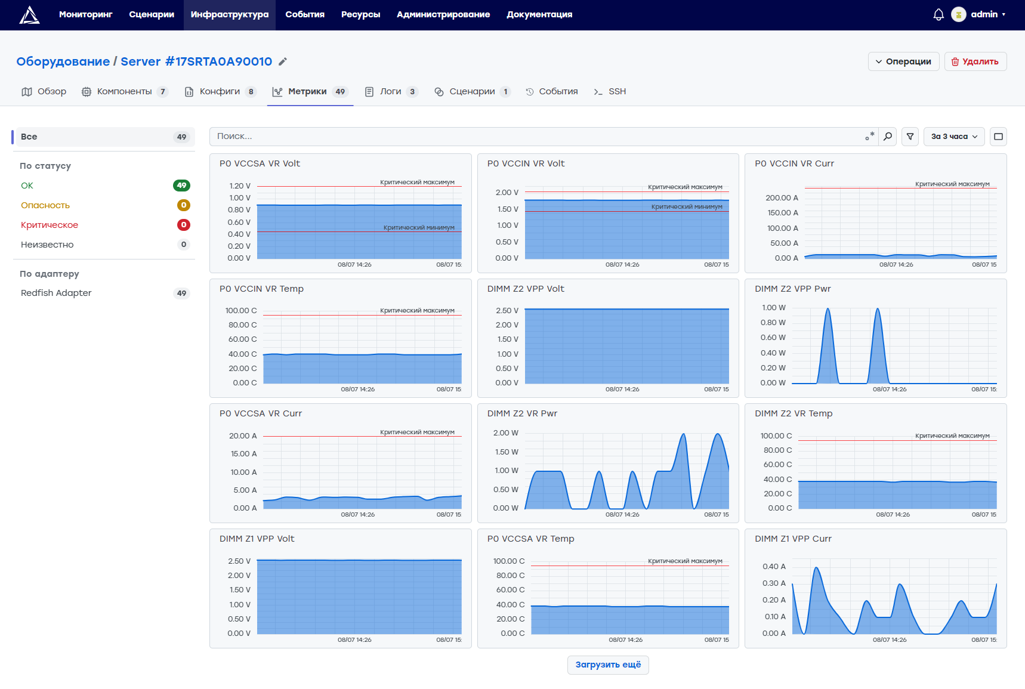1025x689 pixels.
Task: Filter metrics by Критическое status
Action: (104, 225)
